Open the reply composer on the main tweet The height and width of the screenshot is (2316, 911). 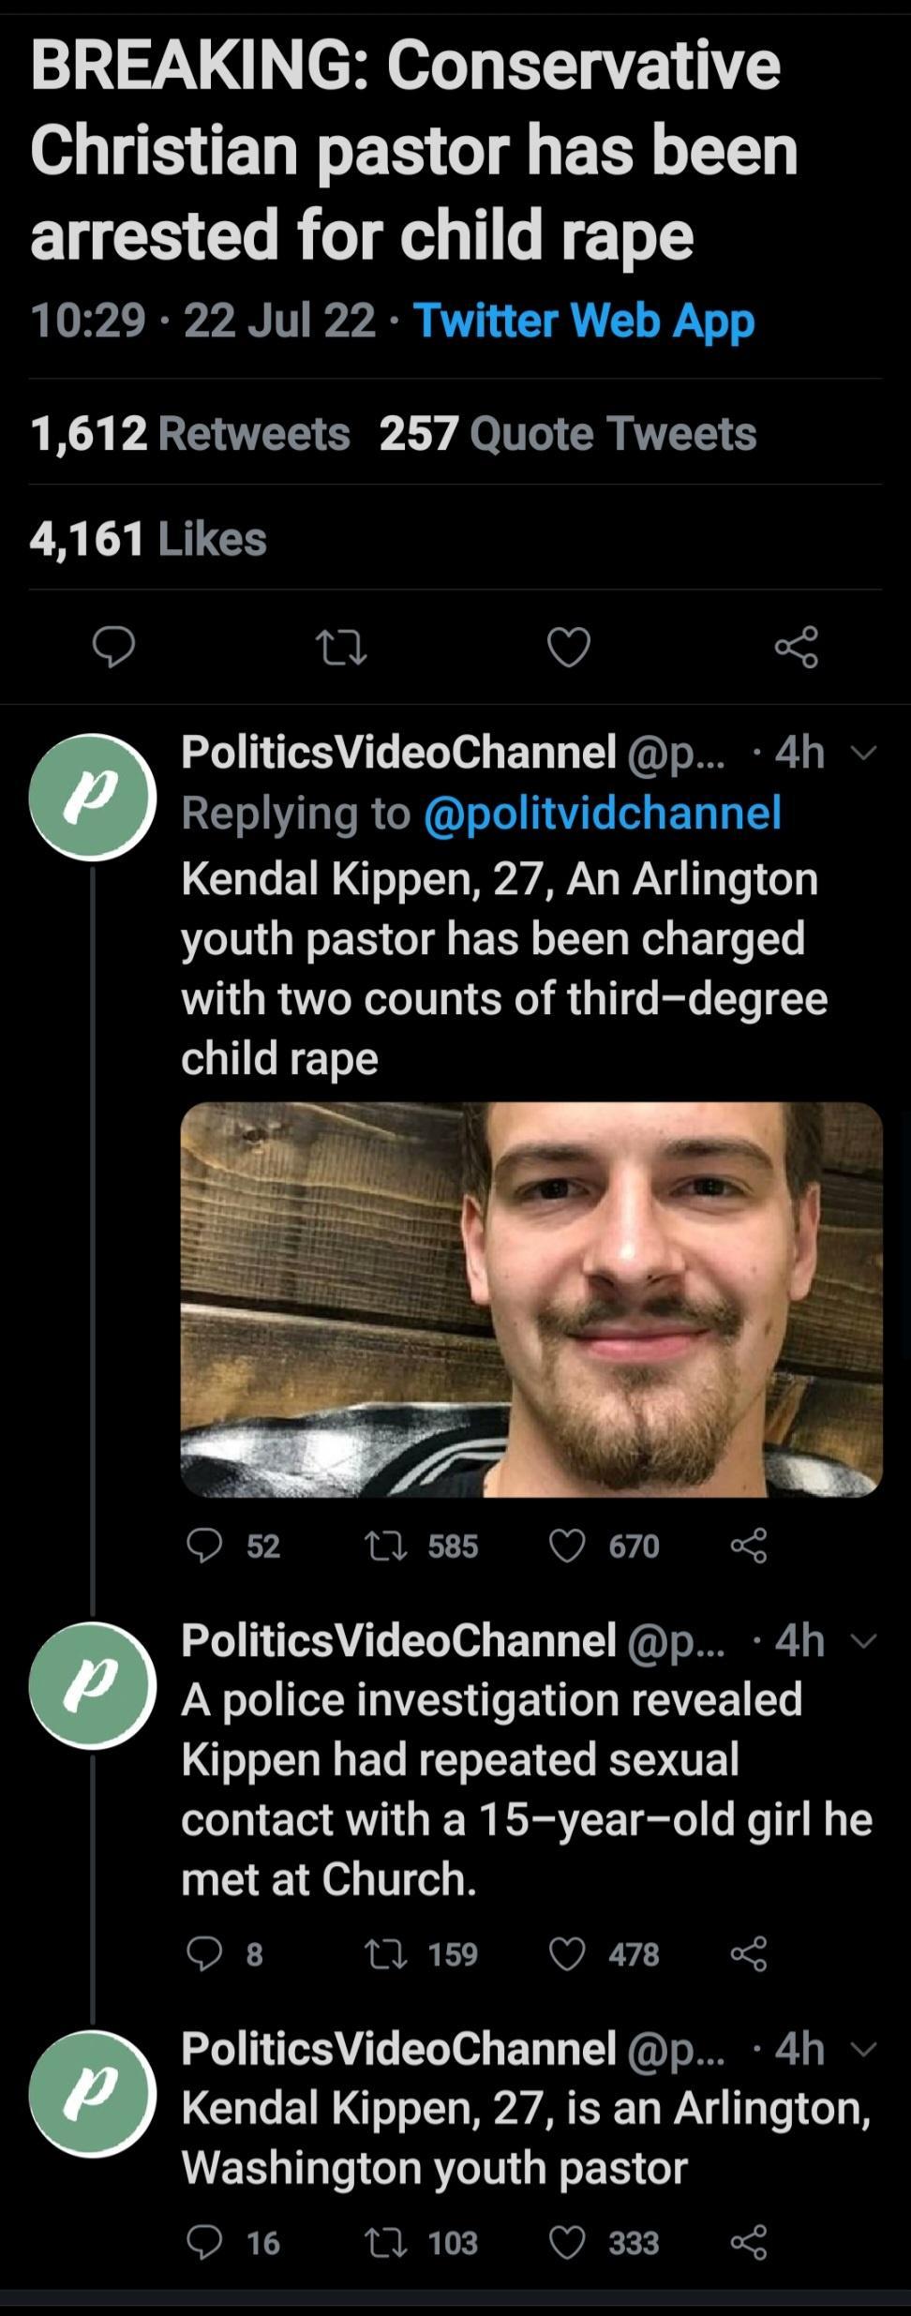point(115,647)
